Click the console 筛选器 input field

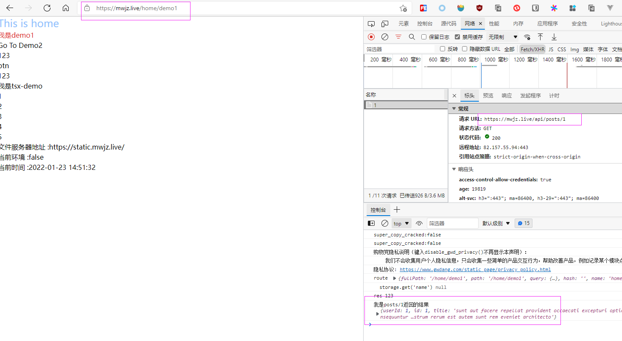452,223
